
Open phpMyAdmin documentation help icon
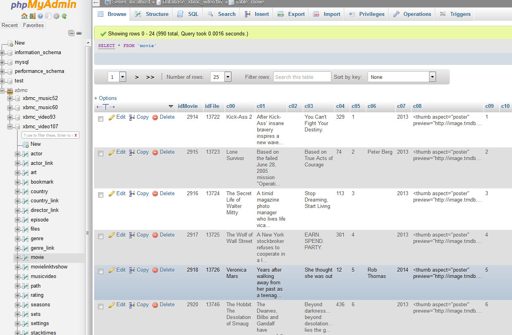[40, 16]
